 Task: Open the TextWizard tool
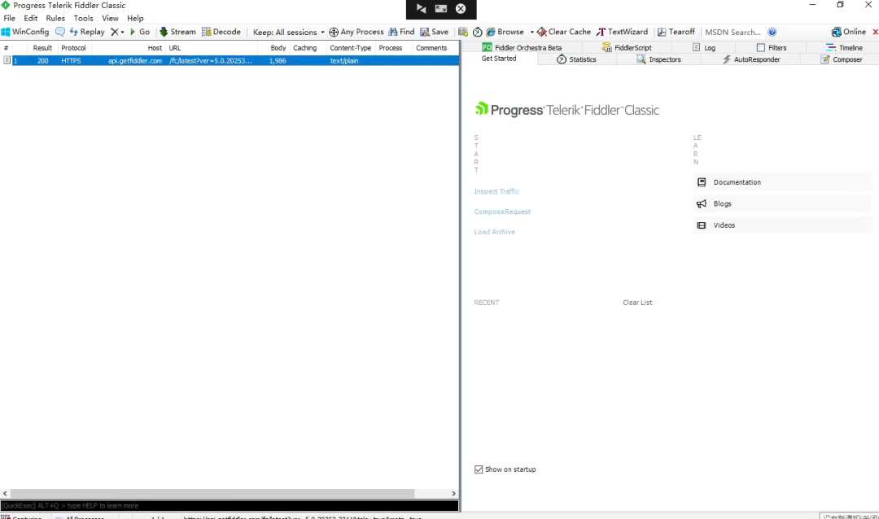click(x=623, y=32)
